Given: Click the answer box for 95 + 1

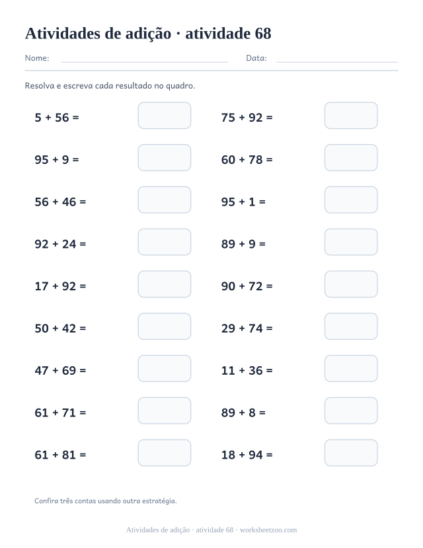Looking at the screenshot, I should 351,200.
